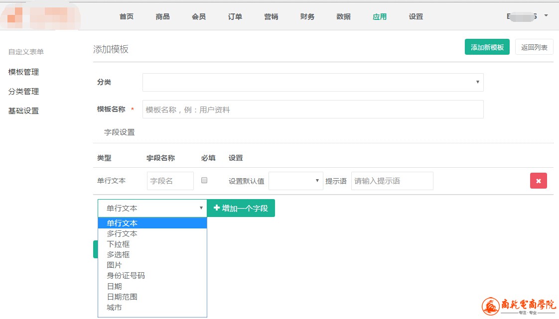Open the 数据 nav item
559x319 pixels.
coord(343,16)
